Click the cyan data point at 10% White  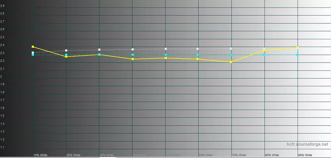pos(33,55)
